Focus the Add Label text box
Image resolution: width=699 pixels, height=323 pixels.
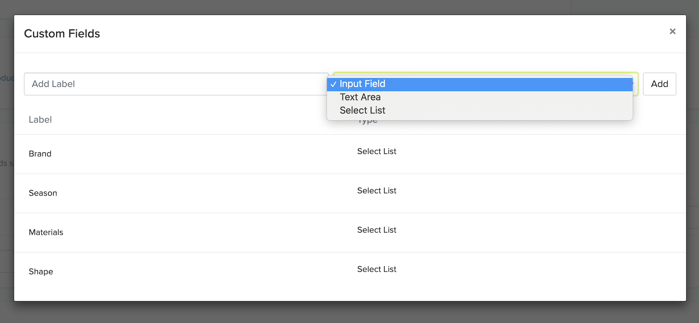click(175, 84)
